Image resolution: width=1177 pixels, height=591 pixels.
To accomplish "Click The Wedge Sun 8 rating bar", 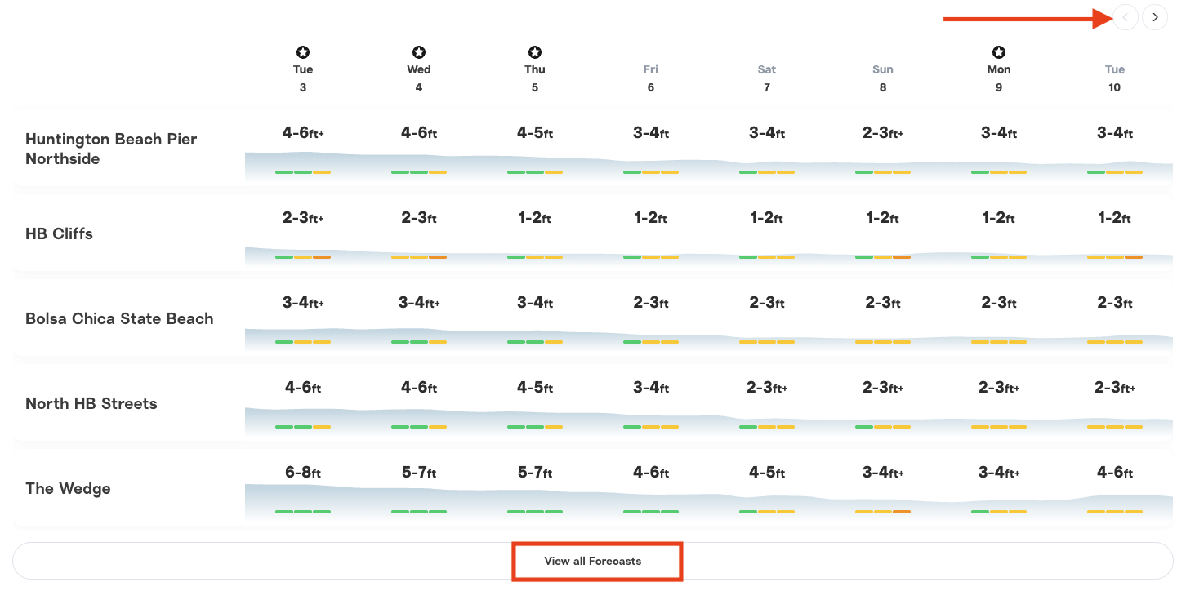I will [x=883, y=512].
